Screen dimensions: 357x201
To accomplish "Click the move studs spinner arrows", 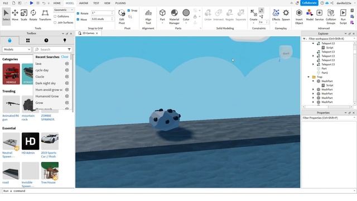I will pyautogui.click(x=112, y=19).
